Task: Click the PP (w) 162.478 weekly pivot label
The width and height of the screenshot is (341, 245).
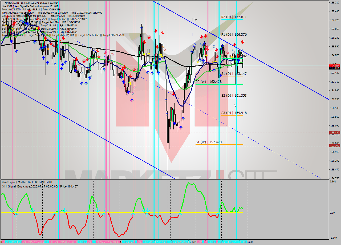Action: 208,81
